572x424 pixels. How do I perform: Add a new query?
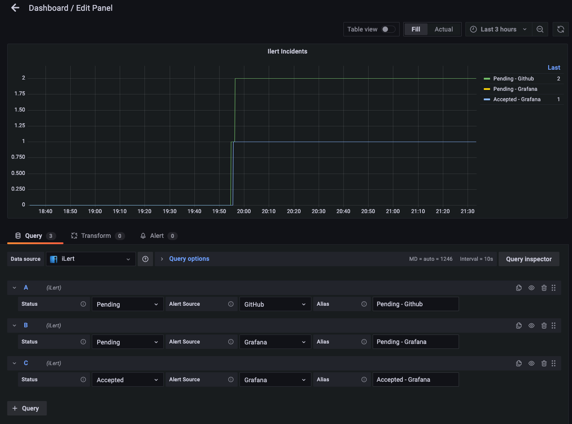click(x=27, y=408)
